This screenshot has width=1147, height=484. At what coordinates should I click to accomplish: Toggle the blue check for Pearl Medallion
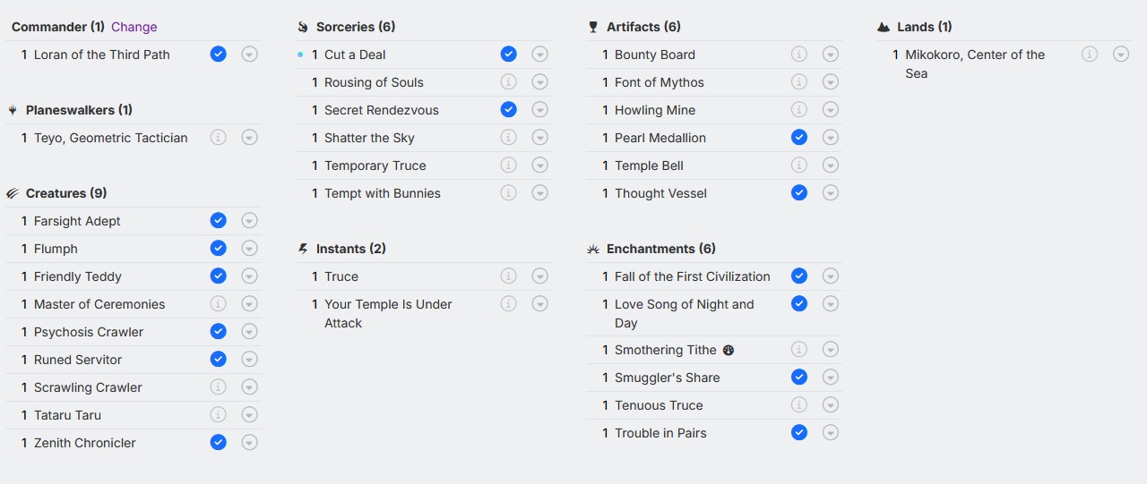[799, 138]
